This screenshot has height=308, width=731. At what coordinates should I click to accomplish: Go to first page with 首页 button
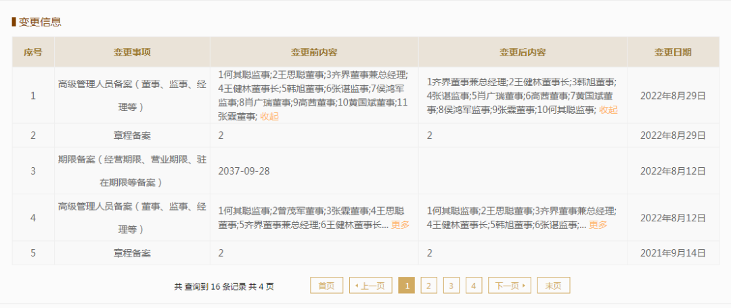[326, 286]
